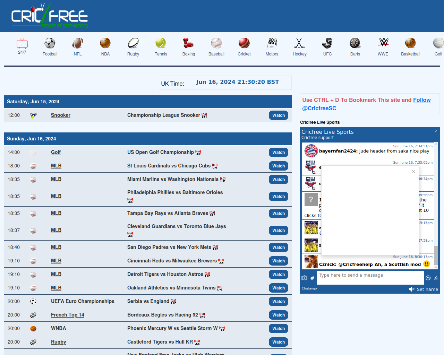
Task: Select the Boxing gloves icon
Action: pyautogui.click(x=189, y=43)
